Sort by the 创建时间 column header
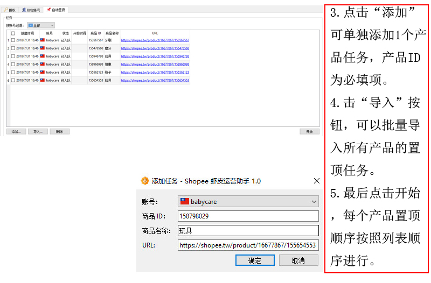The width and height of the screenshot is (431, 283). coord(27,33)
